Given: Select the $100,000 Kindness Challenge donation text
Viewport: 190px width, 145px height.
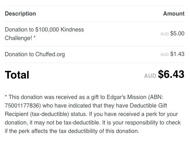Looking at the screenshot, I should pos(44,34).
